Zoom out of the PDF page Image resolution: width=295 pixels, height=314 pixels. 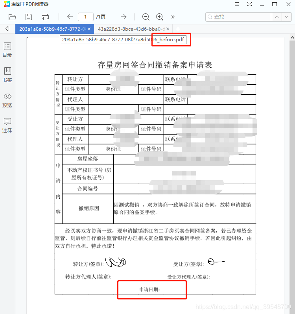click(x=146, y=17)
